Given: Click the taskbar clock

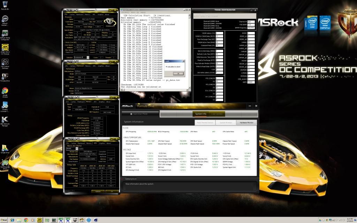Looking at the screenshot, I should tap(350, 220).
